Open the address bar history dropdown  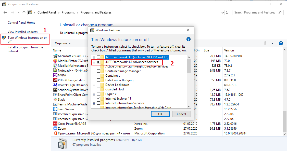point(222,12)
